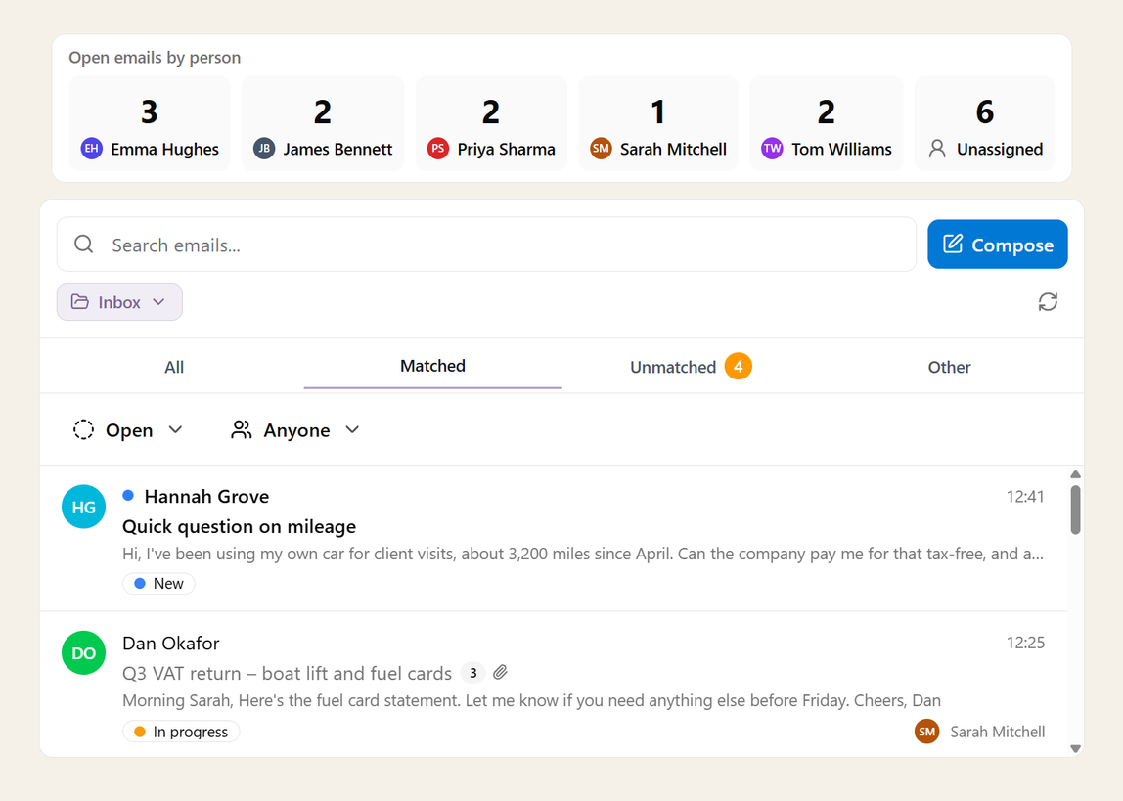Viewport: 1123px width, 801px height.
Task: Expand the Anyone assignee filter chevron
Action: tap(351, 429)
